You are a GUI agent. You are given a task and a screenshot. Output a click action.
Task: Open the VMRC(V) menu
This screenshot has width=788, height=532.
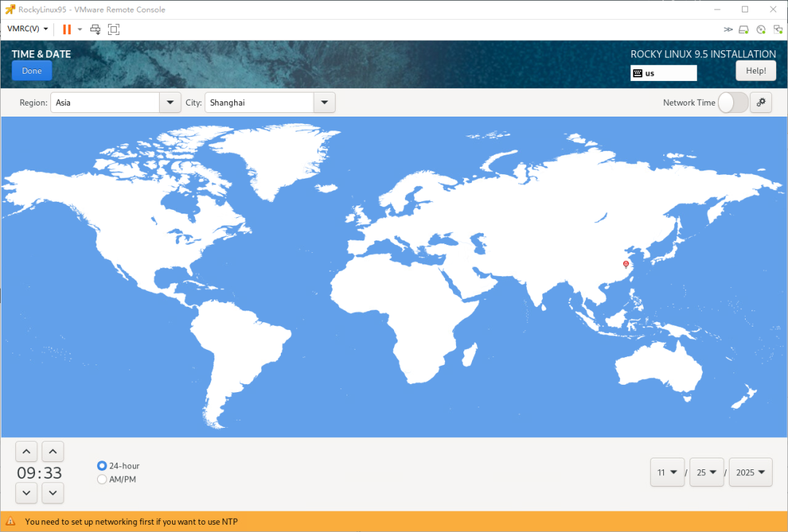[x=28, y=29]
